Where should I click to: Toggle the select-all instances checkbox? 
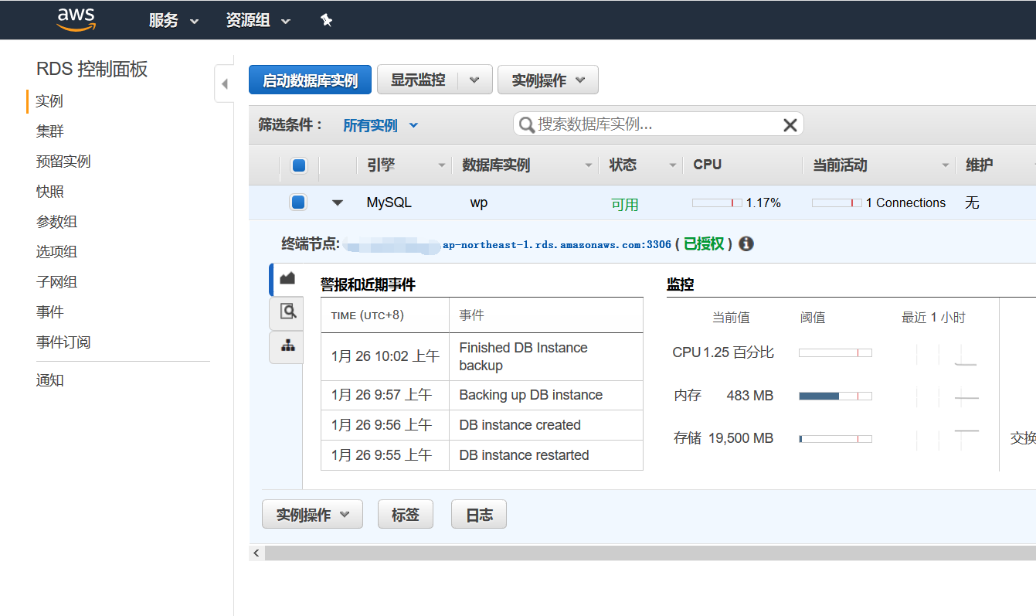coord(298,165)
